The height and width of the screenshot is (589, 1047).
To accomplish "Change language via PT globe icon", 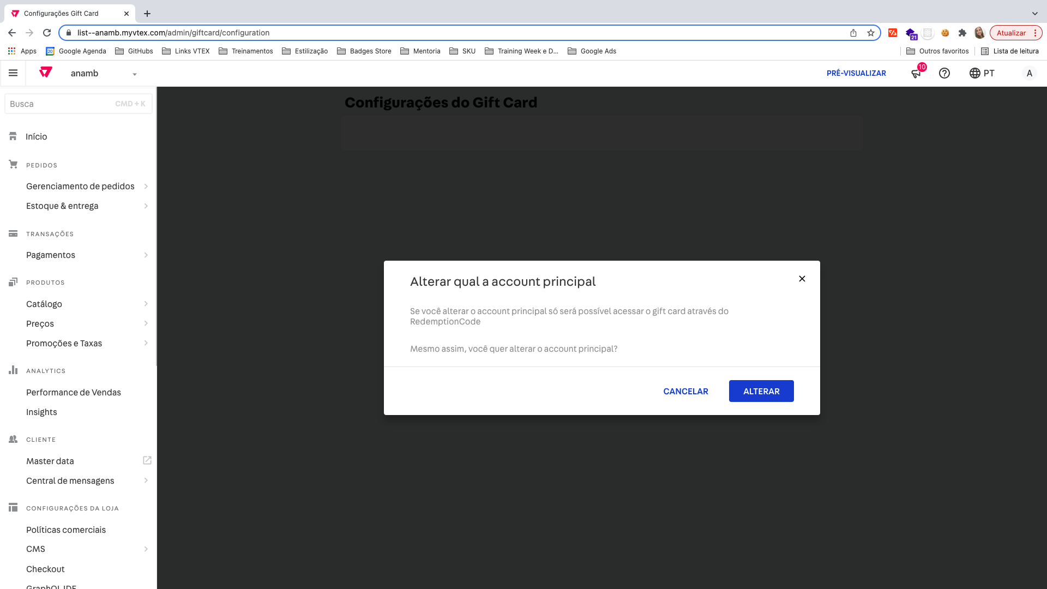I will pos(982,73).
